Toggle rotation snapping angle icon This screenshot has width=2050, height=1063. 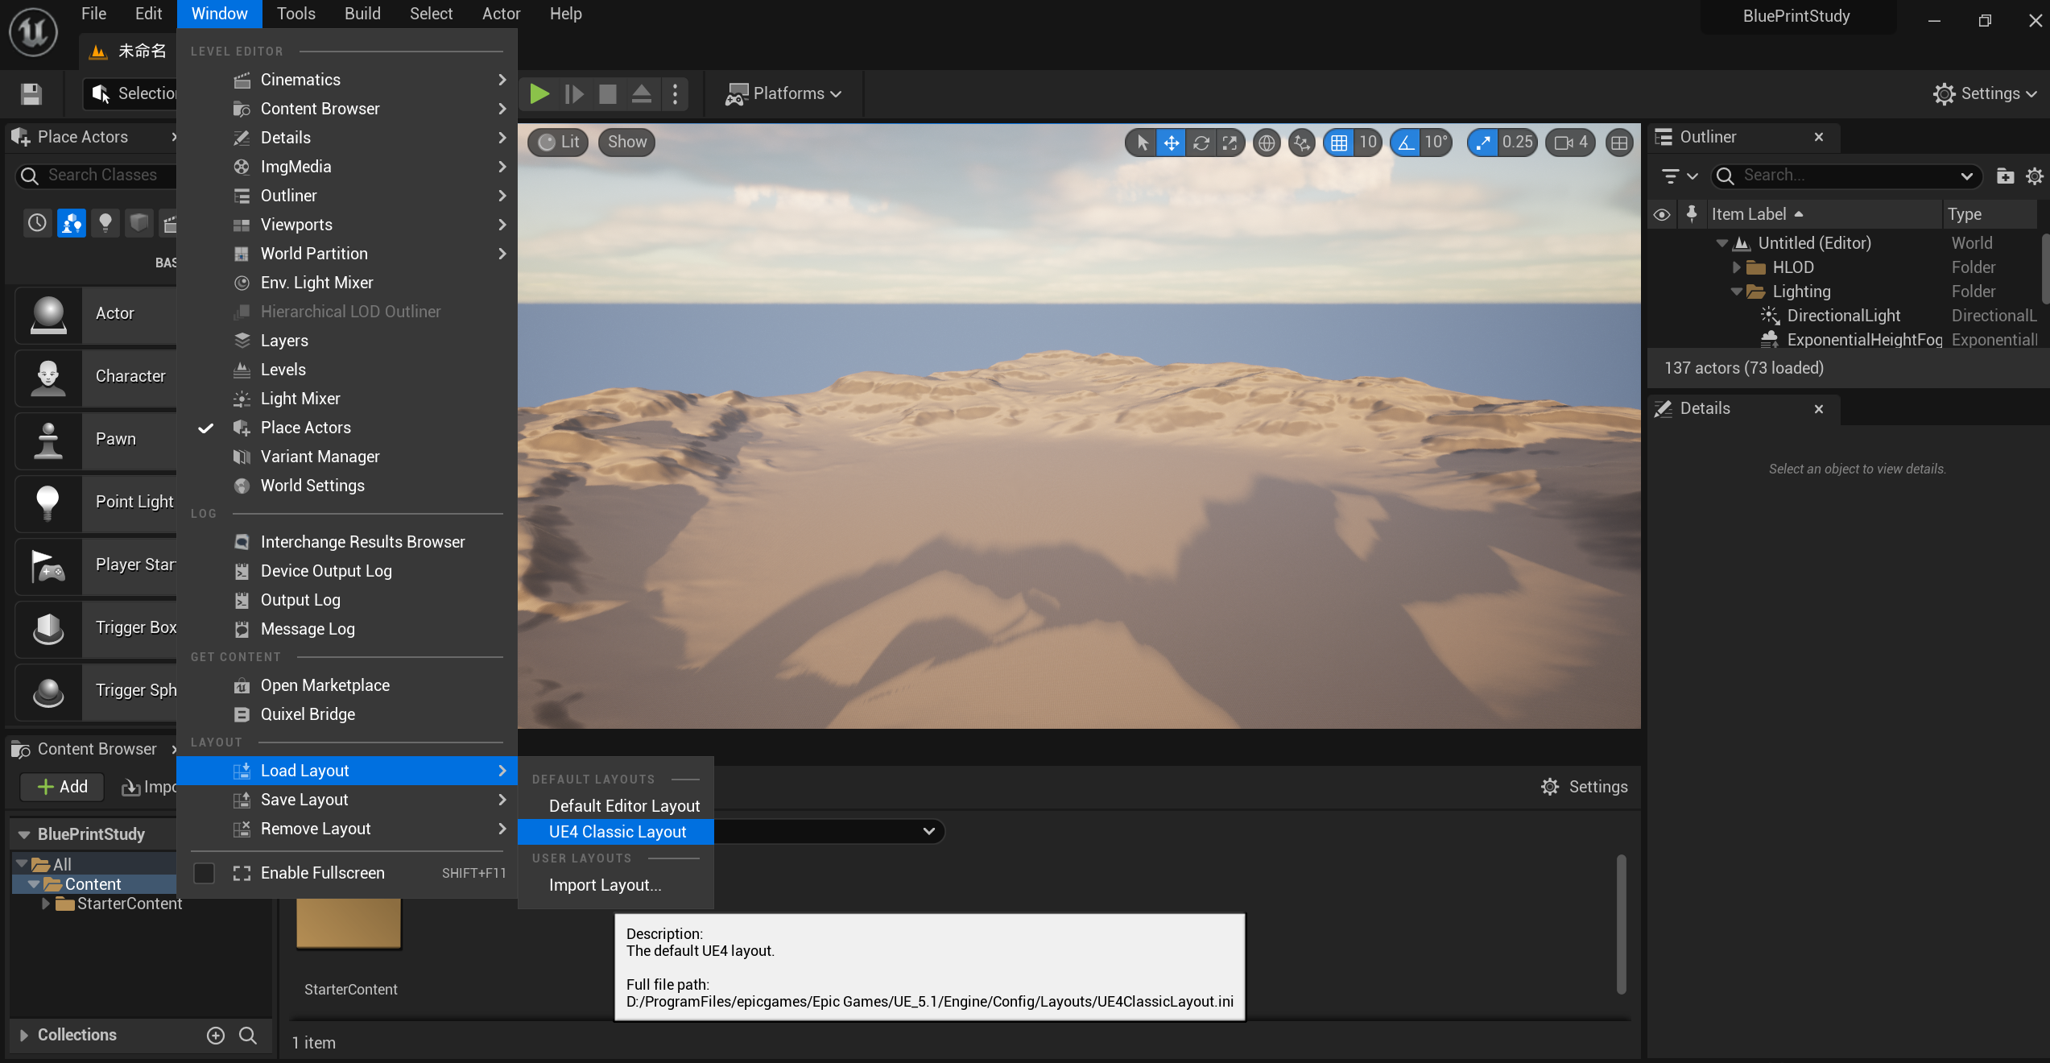1406,143
